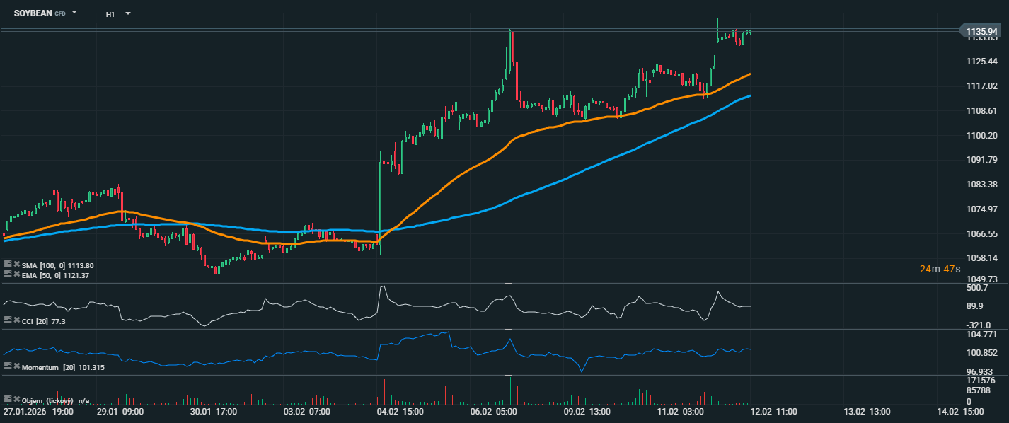Expand the H1 timeframe dropdown arrow
Image resolution: width=1009 pixels, height=423 pixels.
128,13
